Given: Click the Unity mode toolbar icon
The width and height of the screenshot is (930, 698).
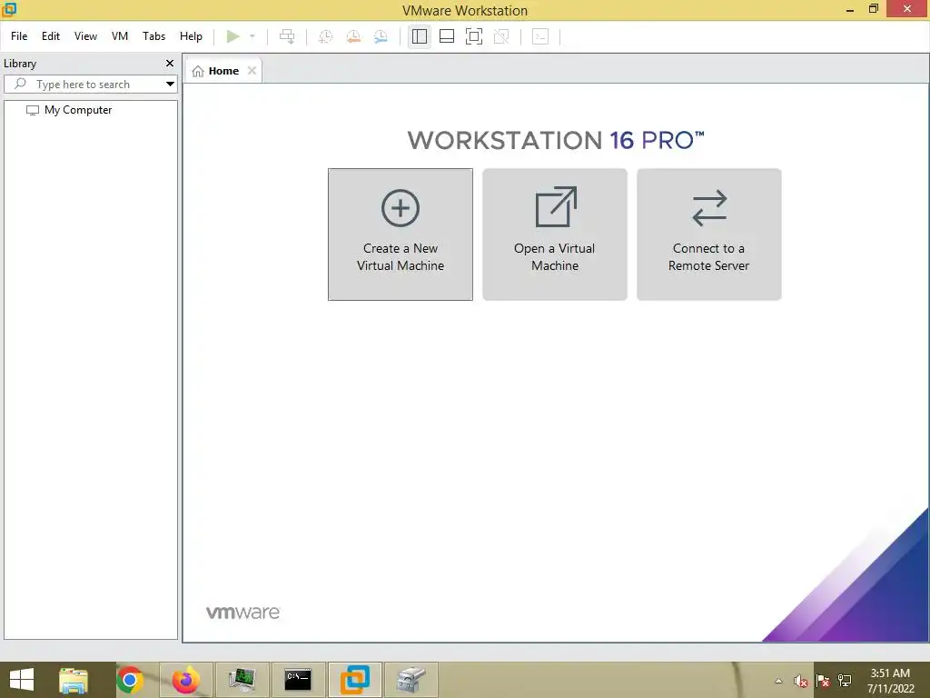Looking at the screenshot, I should click(501, 36).
